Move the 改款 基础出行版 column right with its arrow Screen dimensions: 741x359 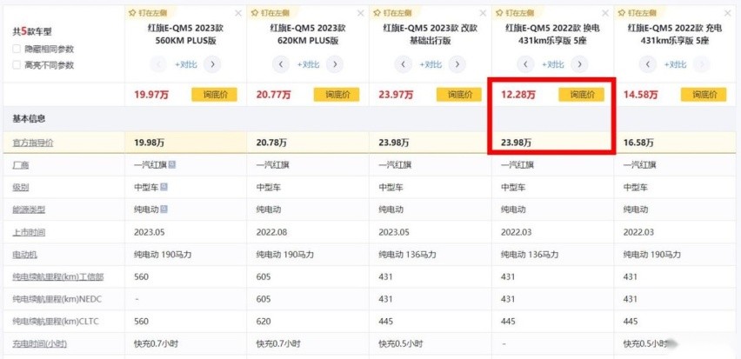click(x=457, y=63)
